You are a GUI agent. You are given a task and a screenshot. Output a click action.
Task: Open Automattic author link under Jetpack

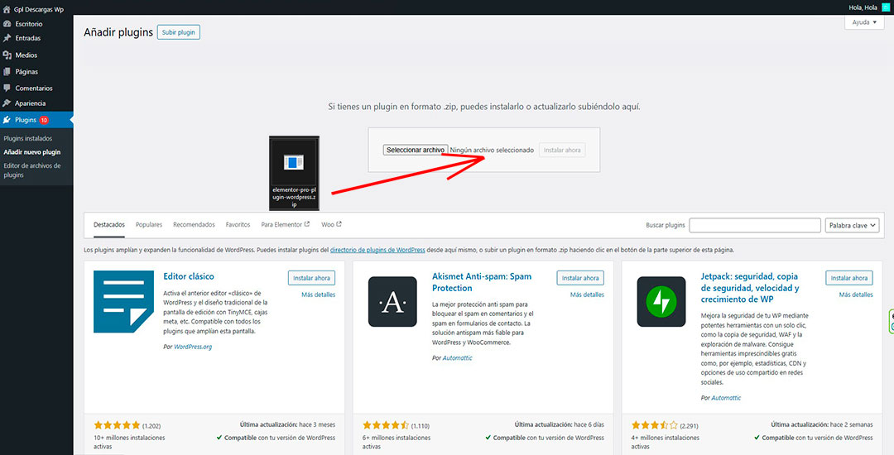coord(727,397)
